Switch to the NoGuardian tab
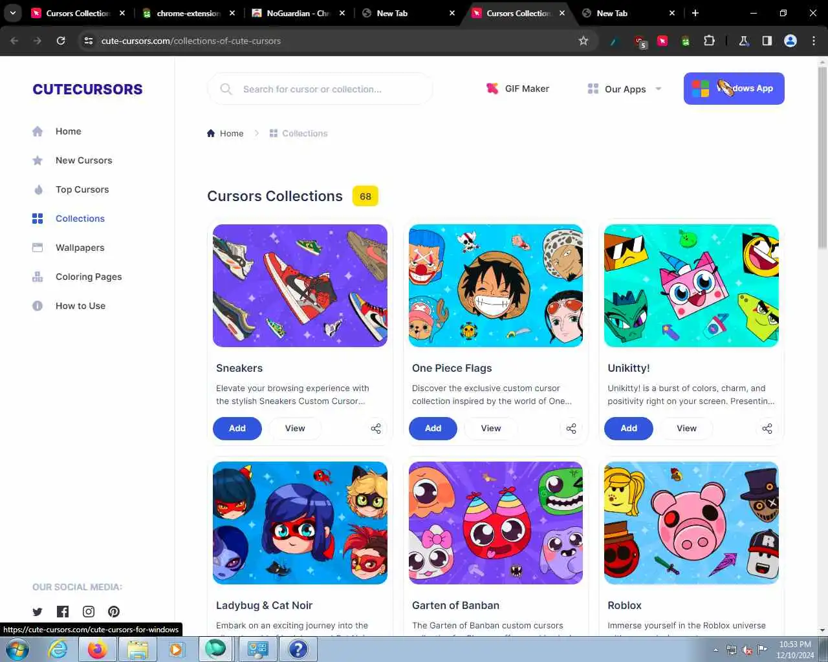828x662 pixels. point(298,13)
